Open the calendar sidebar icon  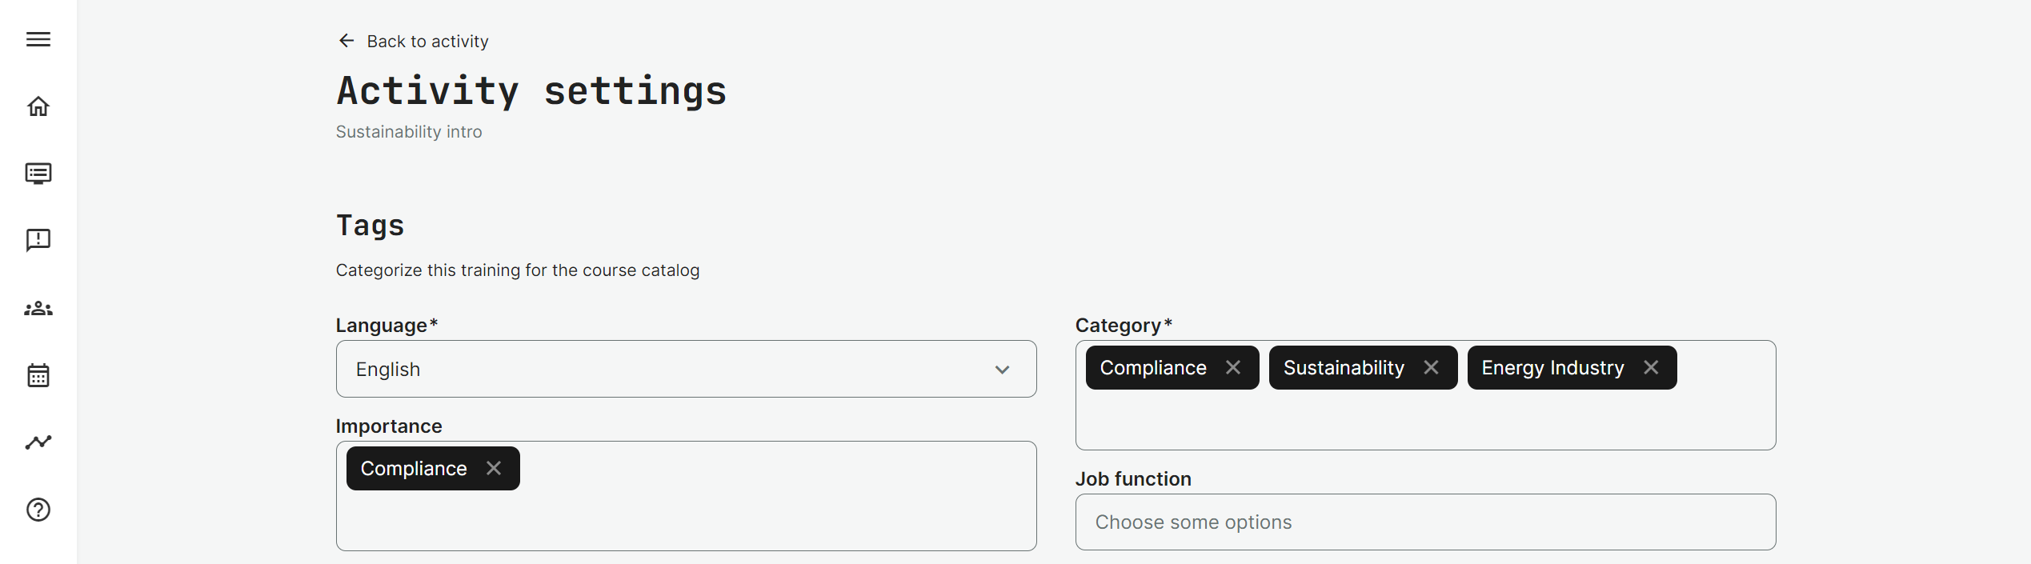38,375
